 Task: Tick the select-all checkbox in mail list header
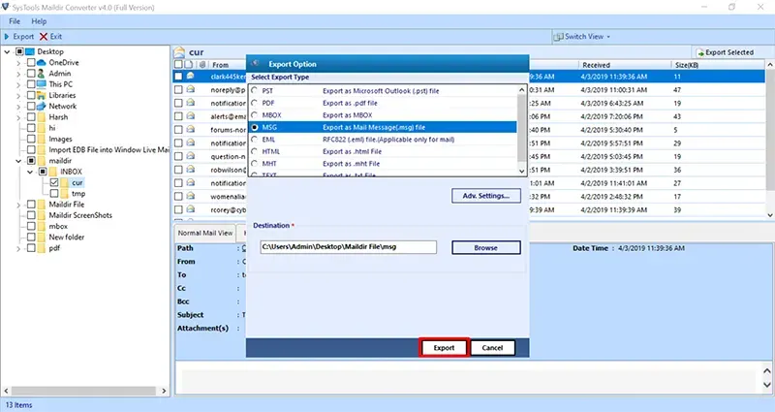[178, 64]
